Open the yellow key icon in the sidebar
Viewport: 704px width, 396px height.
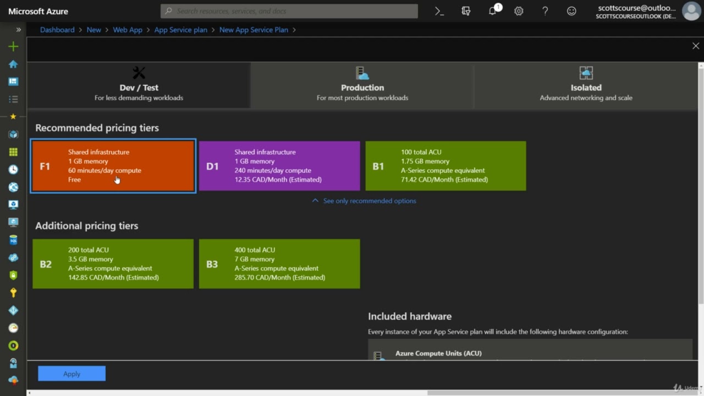13,293
